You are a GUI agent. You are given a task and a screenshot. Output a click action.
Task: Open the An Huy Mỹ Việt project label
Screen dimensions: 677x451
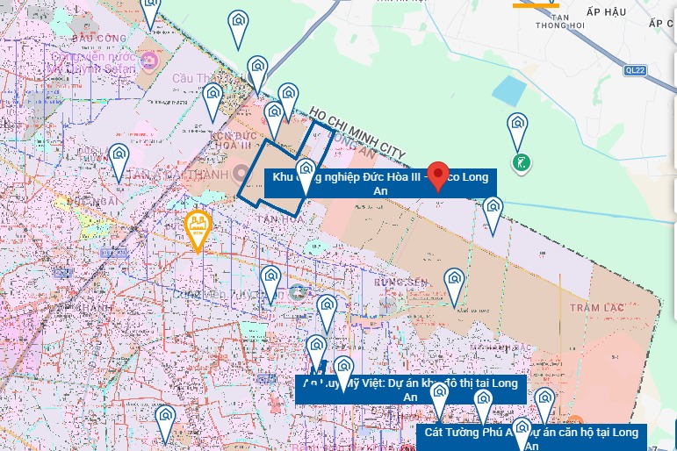coord(410,390)
